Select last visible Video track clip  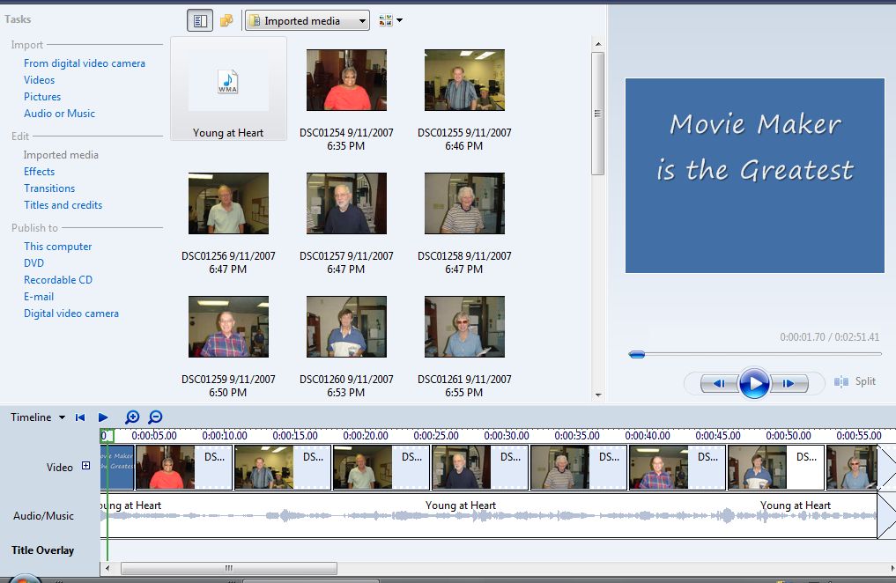click(x=851, y=467)
